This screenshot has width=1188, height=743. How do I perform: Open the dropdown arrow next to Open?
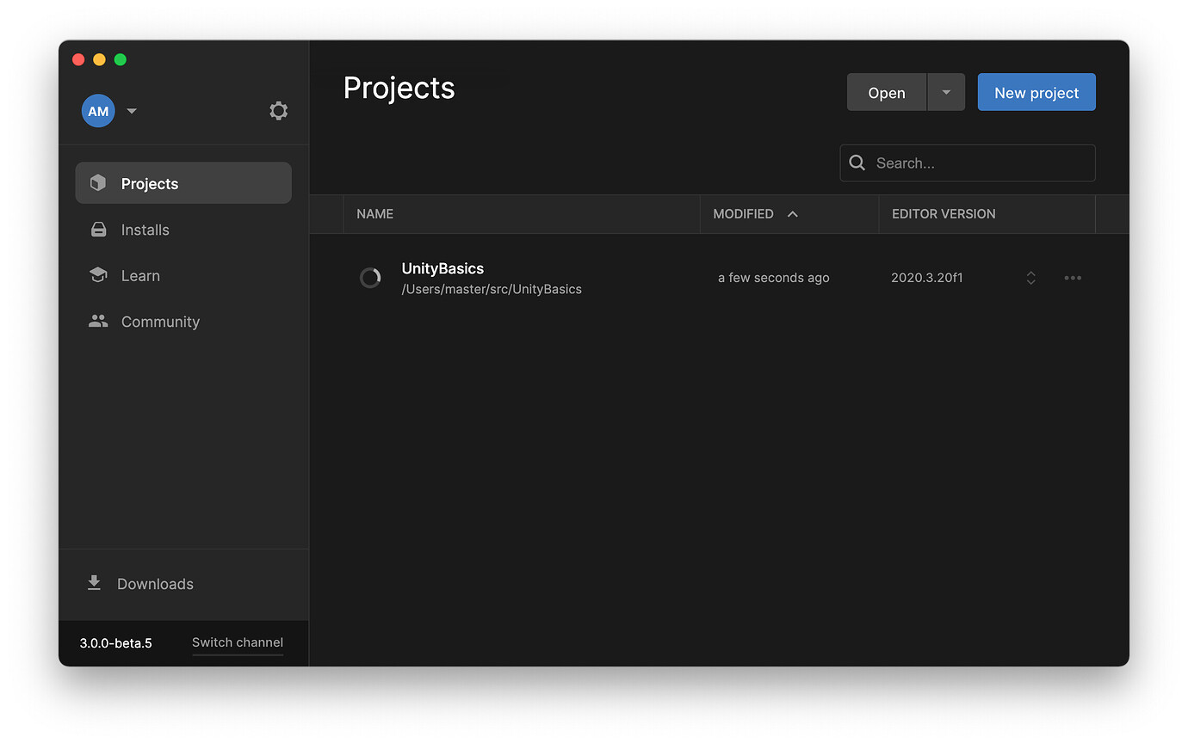coord(946,92)
